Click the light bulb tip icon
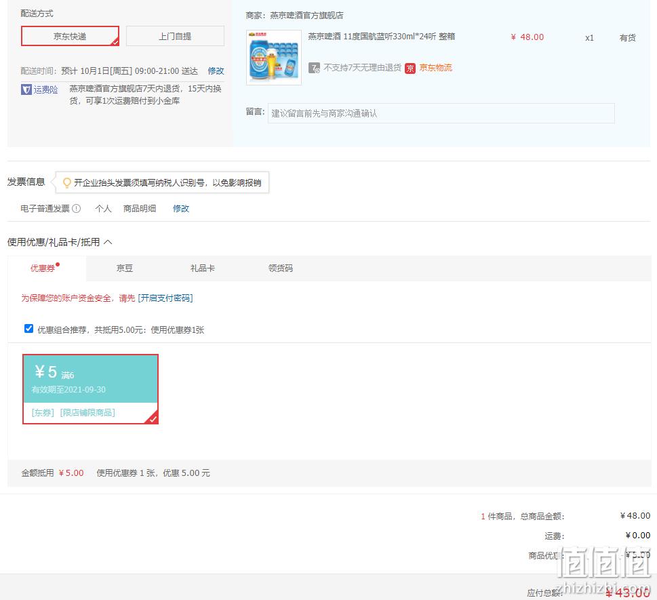This screenshot has width=657, height=600. click(x=66, y=182)
